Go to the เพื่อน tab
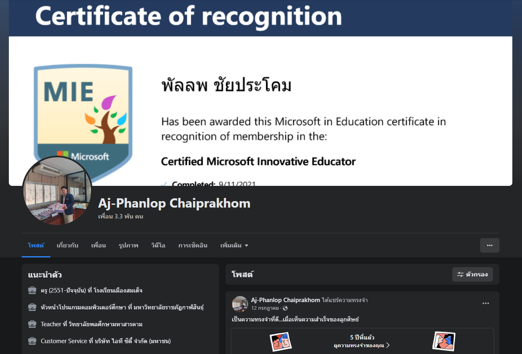 point(99,245)
